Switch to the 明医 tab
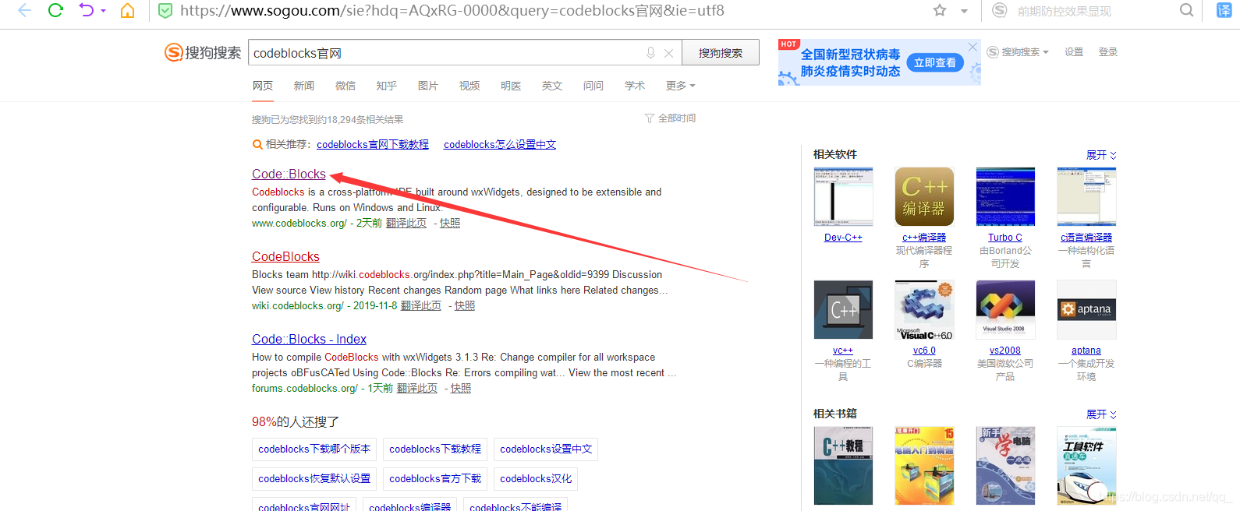The image size is (1240, 511). (511, 86)
